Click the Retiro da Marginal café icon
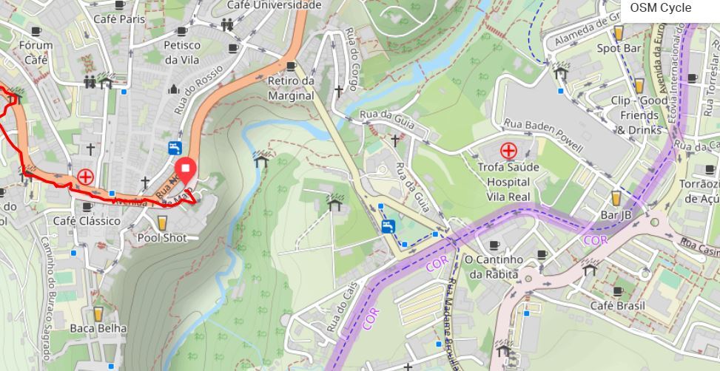The height and width of the screenshot is (371, 720). click(x=291, y=66)
